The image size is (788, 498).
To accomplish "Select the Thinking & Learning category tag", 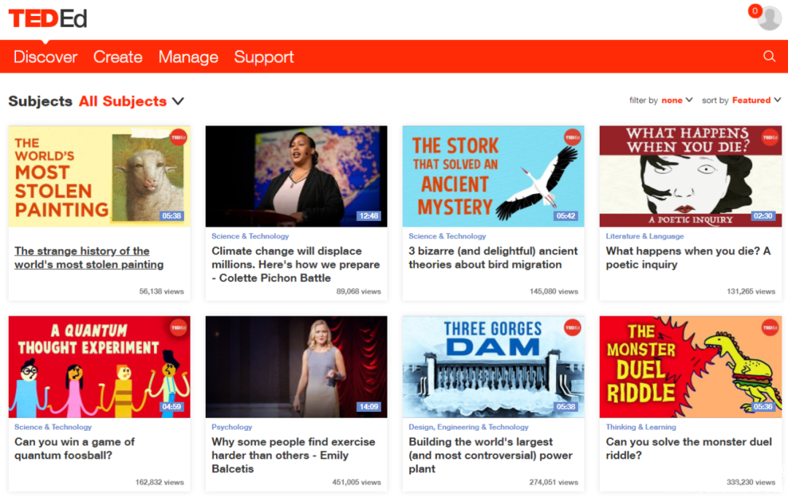I will (641, 427).
